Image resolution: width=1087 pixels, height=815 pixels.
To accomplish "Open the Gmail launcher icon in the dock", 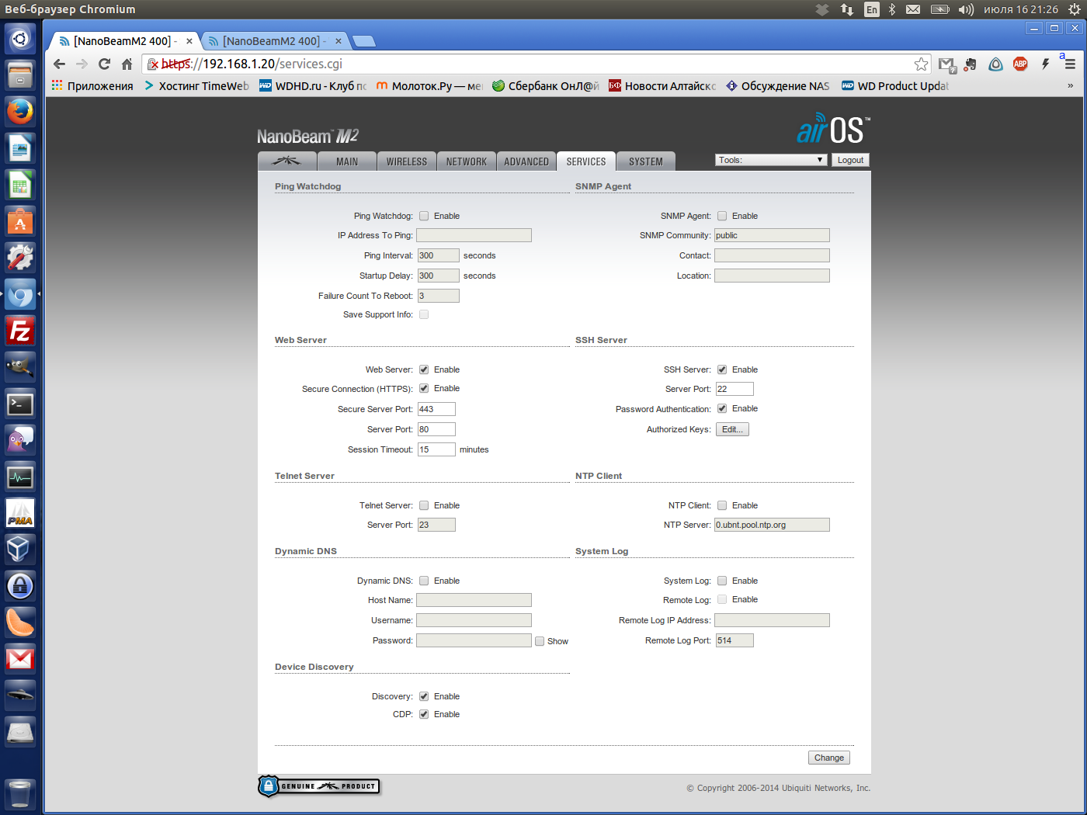I will tap(20, 659).
